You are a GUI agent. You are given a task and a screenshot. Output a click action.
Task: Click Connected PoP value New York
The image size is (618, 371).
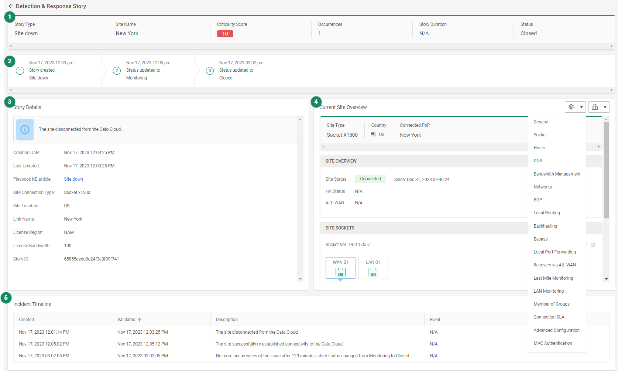point(411,135)
